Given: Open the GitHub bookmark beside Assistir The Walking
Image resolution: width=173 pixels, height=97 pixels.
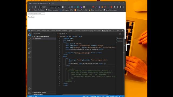Looking at the screenshot, I should (52, 10).
